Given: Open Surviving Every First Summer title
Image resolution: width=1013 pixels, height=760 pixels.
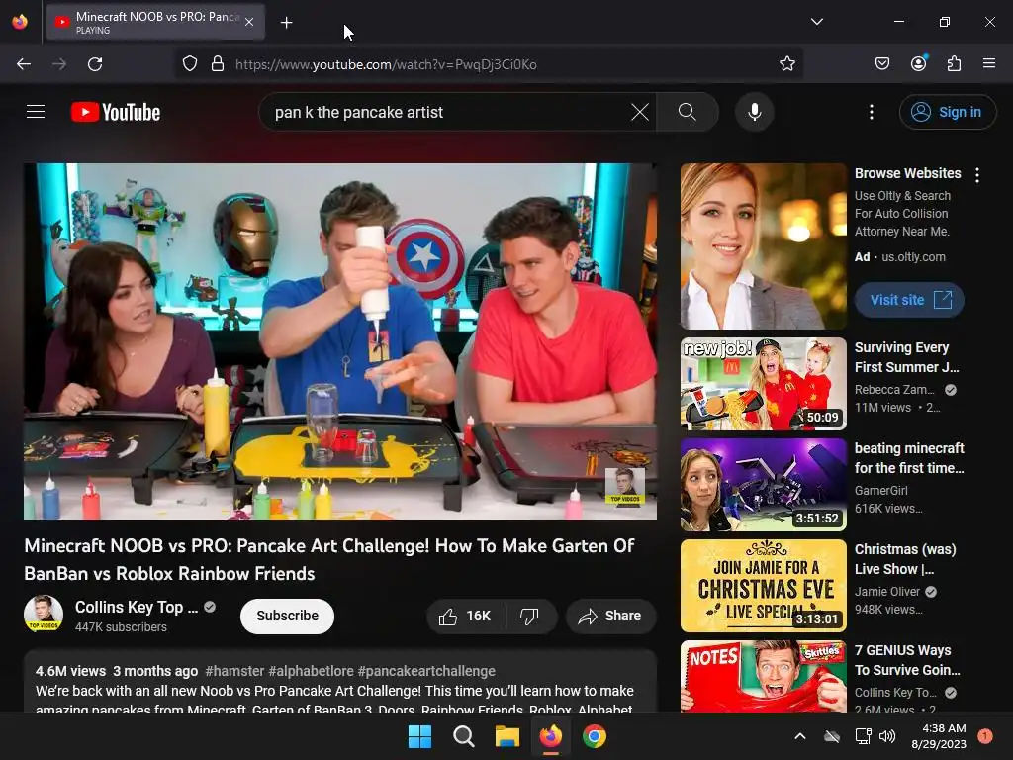Looking at the screenshot, I should click(x=906, y=356).
